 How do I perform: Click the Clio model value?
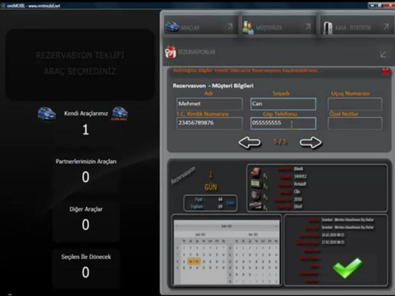tap(297, 192)
